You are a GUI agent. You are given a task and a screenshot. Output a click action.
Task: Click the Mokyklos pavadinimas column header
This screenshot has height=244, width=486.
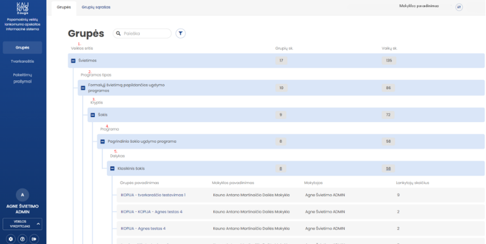233,183
